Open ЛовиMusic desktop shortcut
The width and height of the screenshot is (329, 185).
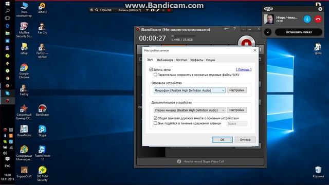tap(24, 131)
